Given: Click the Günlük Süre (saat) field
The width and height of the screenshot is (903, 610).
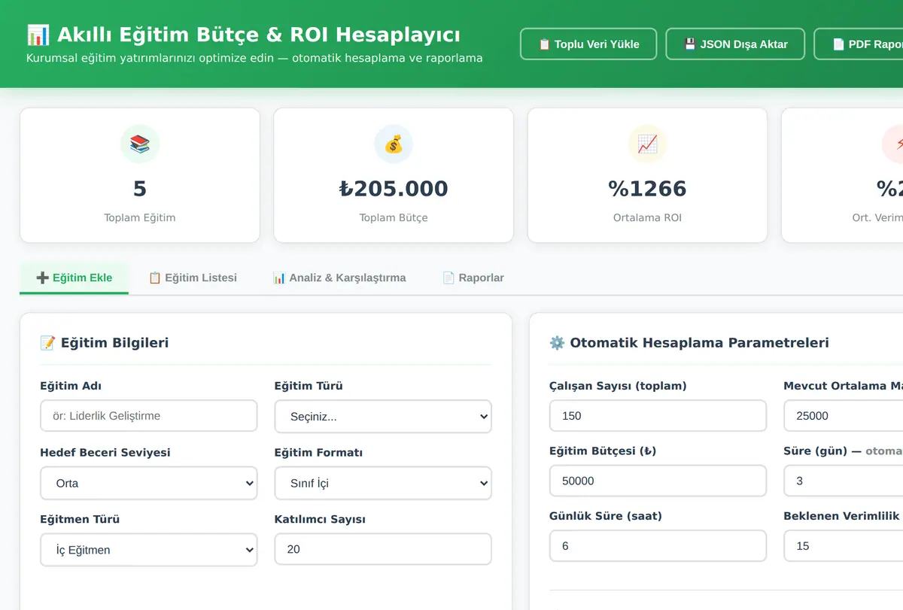Looking at the screenshot, I should (658, 546).
